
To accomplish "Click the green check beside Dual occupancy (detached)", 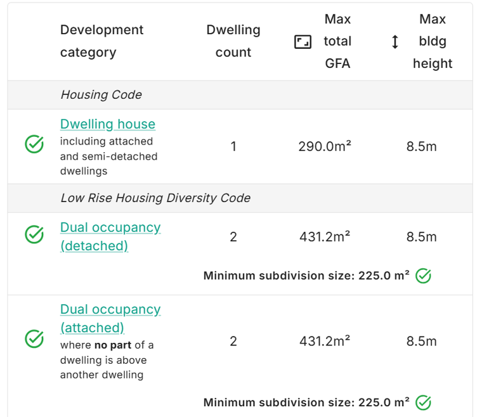I will [34, 234].
